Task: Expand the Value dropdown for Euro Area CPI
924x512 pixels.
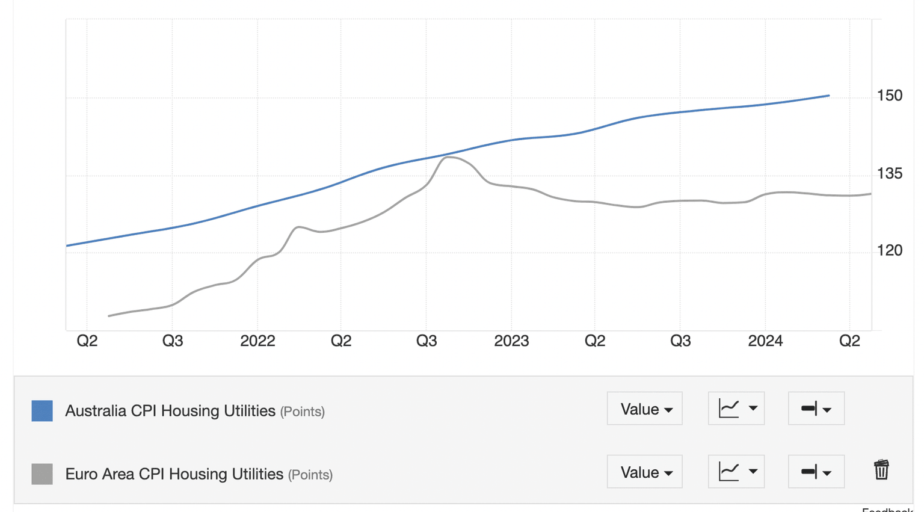Action: pyautogui.click(x=645, y=472)
